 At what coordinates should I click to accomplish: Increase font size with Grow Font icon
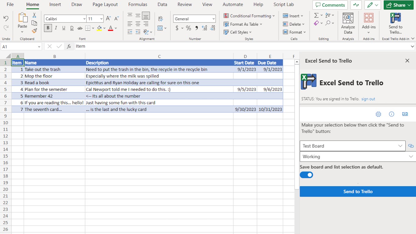click(108, 19)
